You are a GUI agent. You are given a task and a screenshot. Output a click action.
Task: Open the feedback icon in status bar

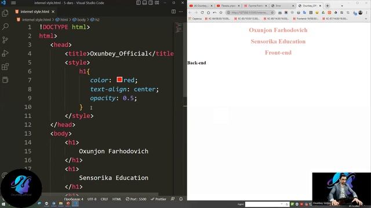point(173,199)
